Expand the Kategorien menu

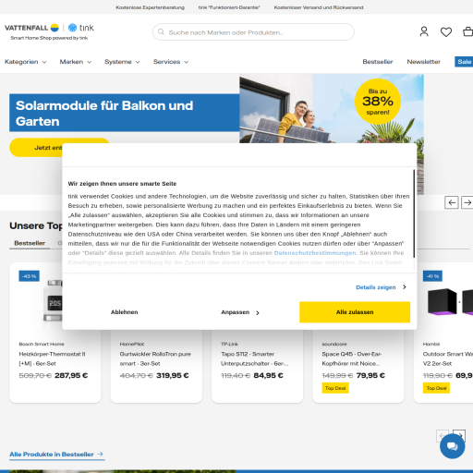(x=26, y=62)
